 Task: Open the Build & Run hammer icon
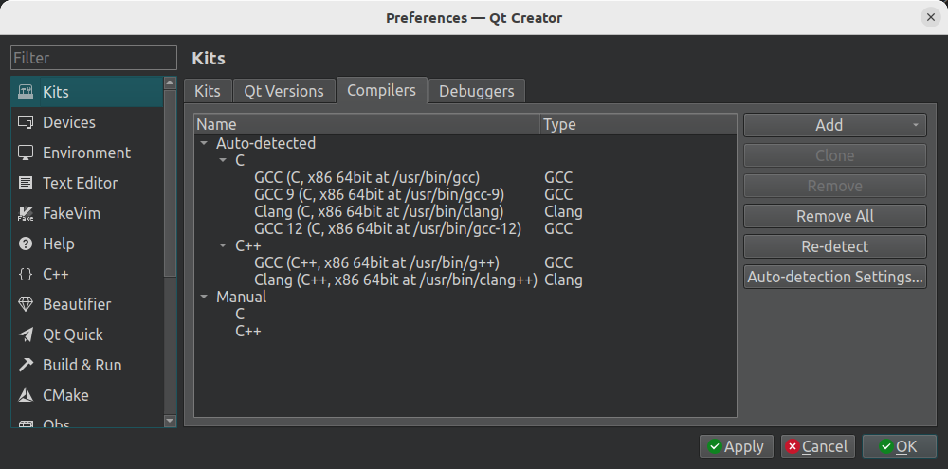pyautogui.click(x=26, y=365)
